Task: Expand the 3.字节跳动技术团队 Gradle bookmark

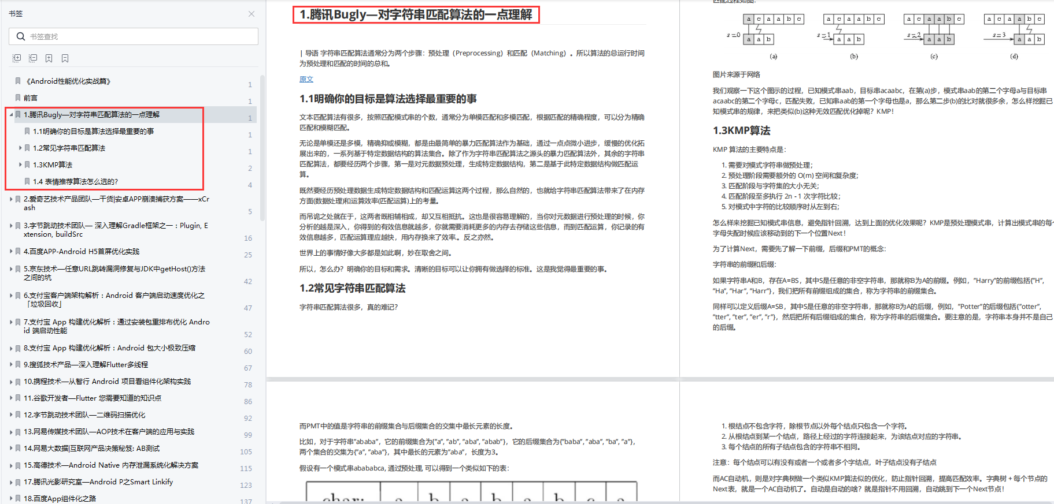Action: click(11, 226)
